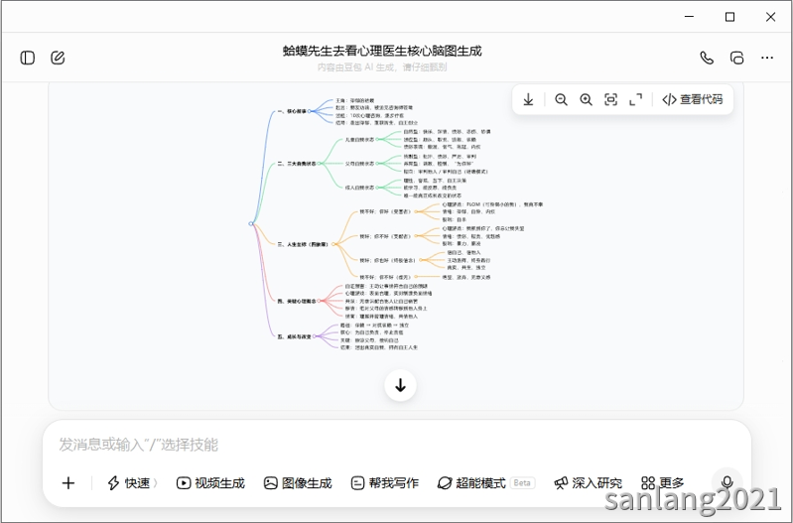Collapse the mind map root node circle

point(251,223)
